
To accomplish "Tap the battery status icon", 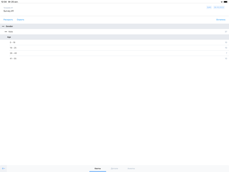I will pyautogui.click(x=226, y=2).
